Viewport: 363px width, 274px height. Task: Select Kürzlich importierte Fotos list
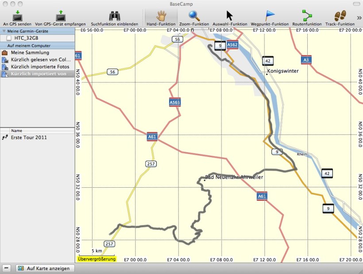(39, 67)
